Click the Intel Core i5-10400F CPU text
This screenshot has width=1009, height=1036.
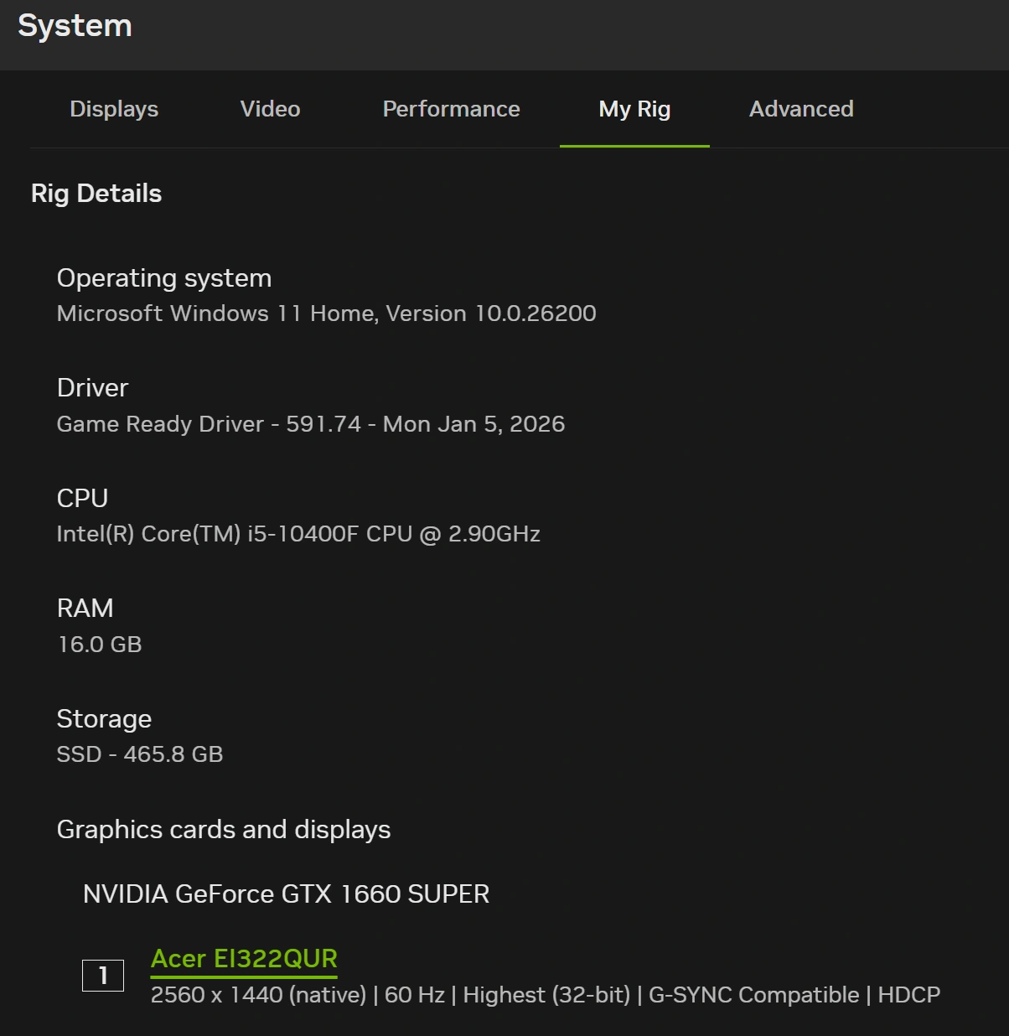[x=298, y=534]
